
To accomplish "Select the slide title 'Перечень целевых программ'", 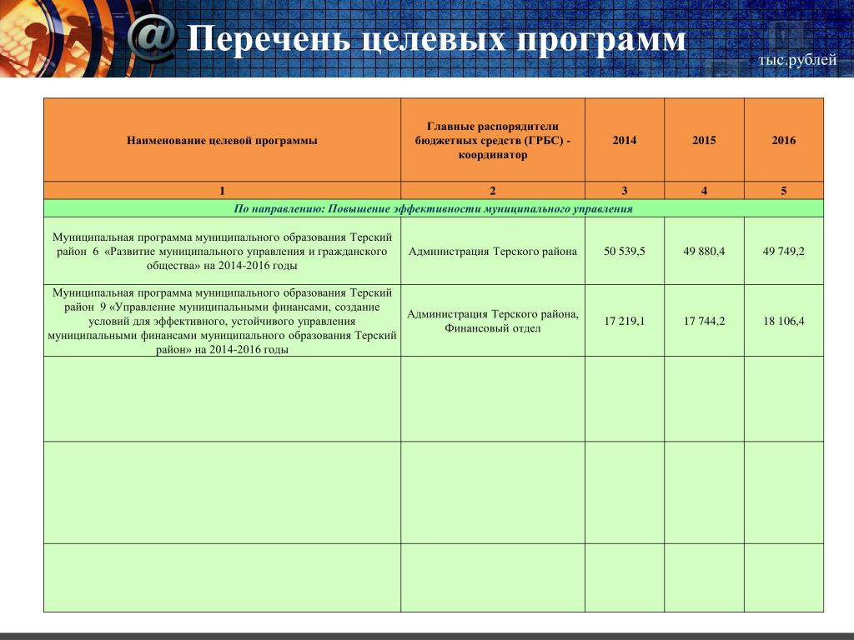I will (436, 38).
